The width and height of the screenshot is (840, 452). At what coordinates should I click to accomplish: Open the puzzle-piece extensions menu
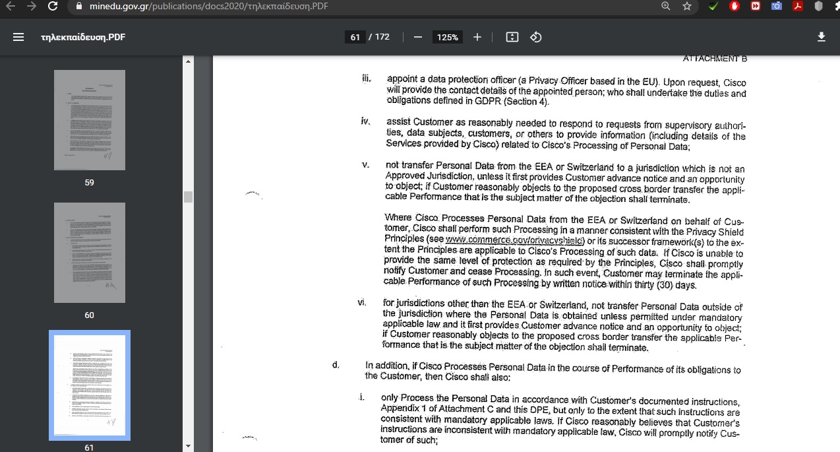coord(836,6)
